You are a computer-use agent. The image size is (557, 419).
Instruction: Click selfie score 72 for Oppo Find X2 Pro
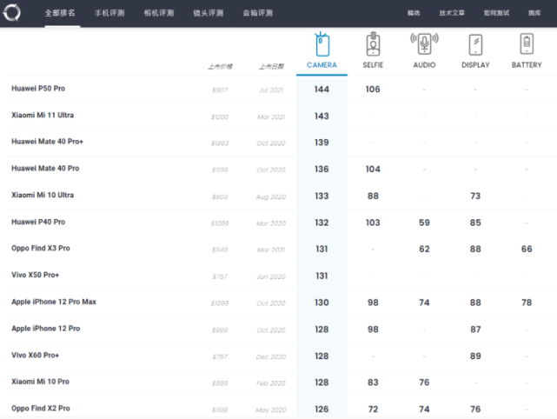[373, 409]
